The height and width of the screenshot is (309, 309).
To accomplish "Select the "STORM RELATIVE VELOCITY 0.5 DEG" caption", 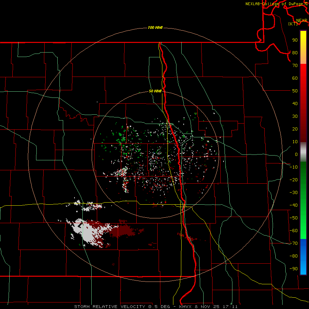I will coord(122,307).
